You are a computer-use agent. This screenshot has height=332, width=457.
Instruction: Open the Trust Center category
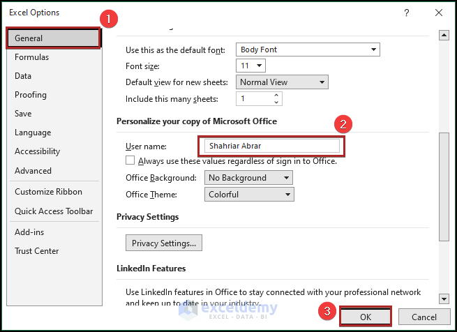pos(37,251)
